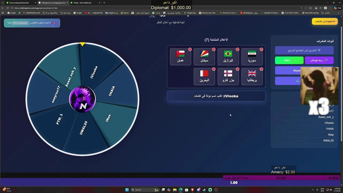Toggle التبديل إلى الوضع اليدوي manual mode

click(304, 50)
